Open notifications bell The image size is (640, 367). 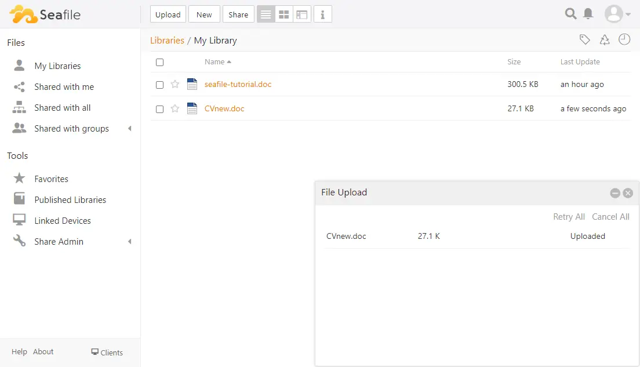tap(588, 14)
